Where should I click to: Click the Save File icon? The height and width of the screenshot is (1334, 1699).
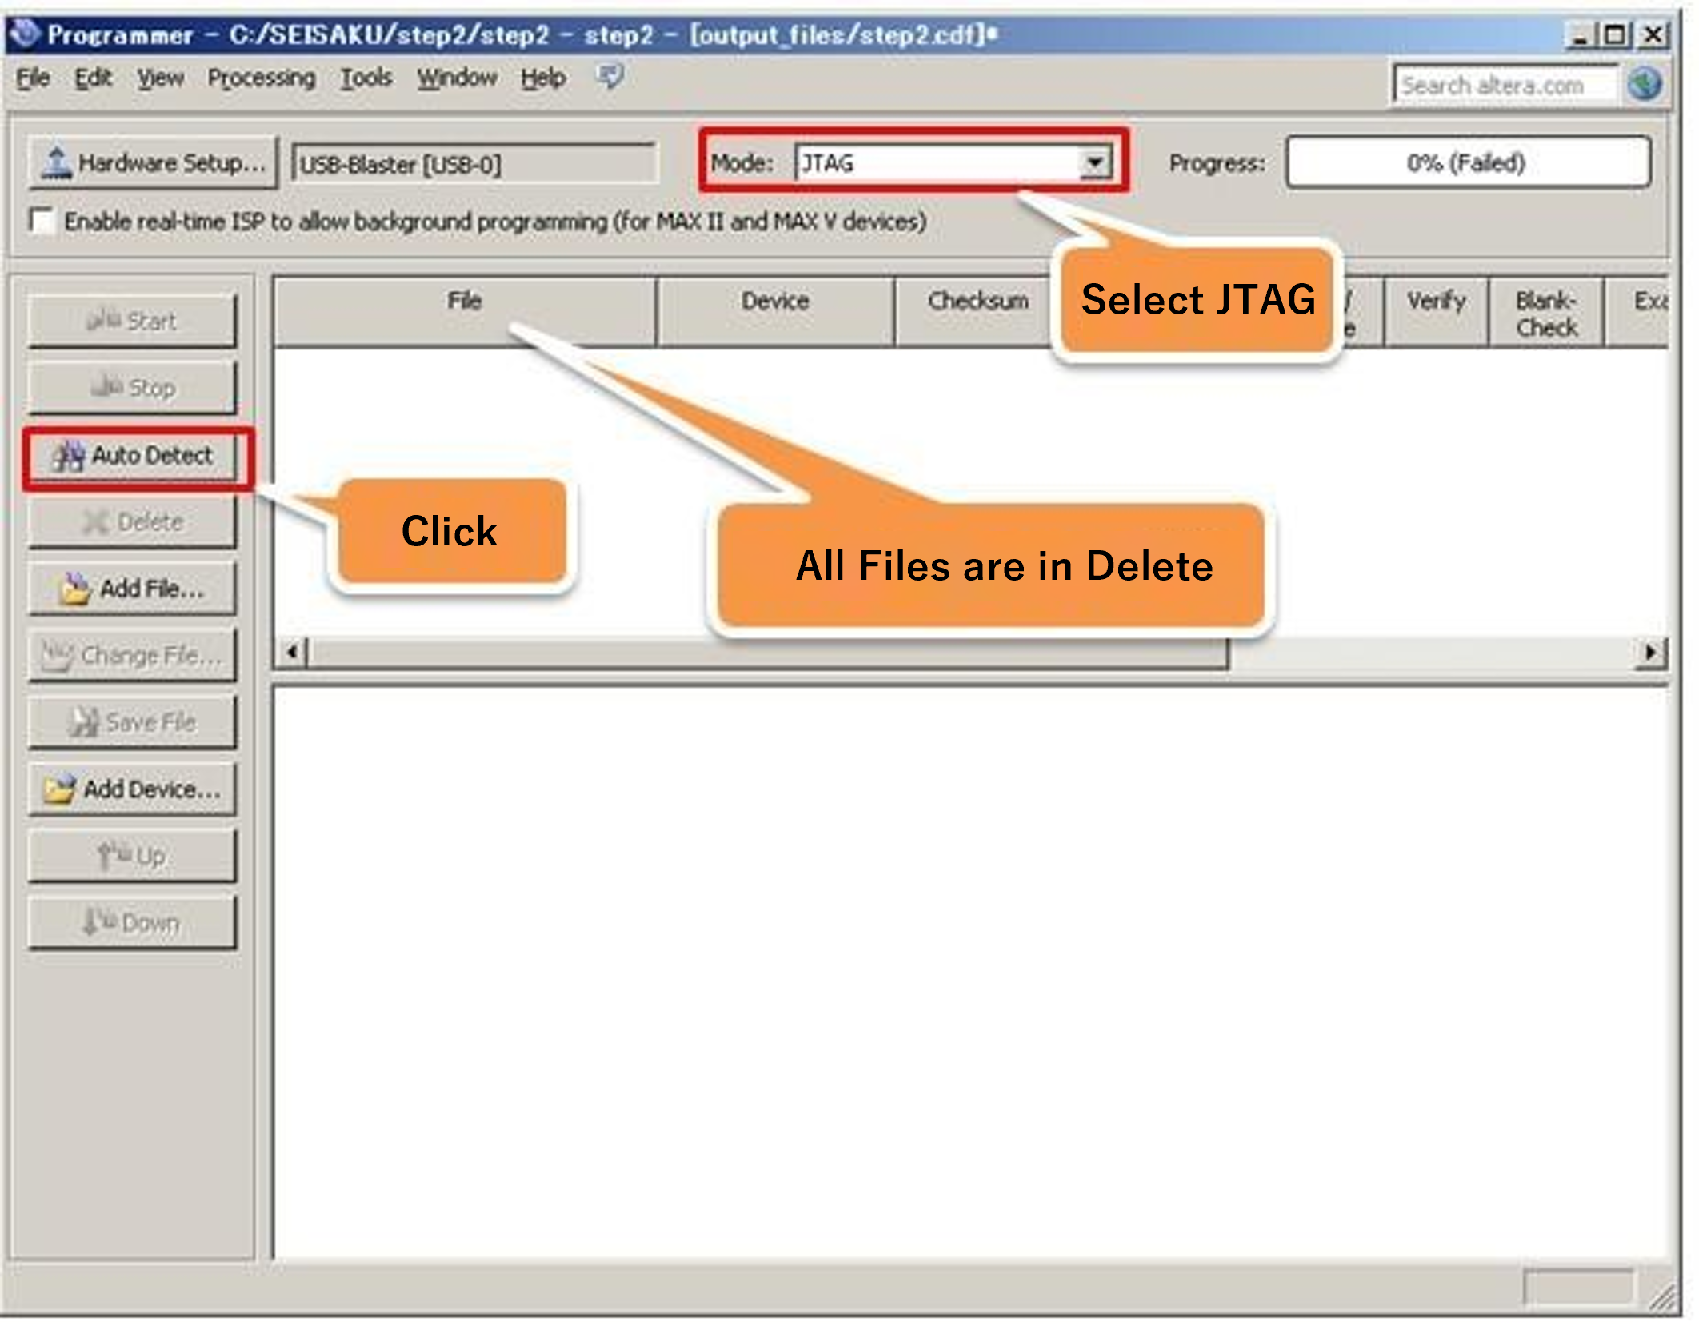pos(132,721)
